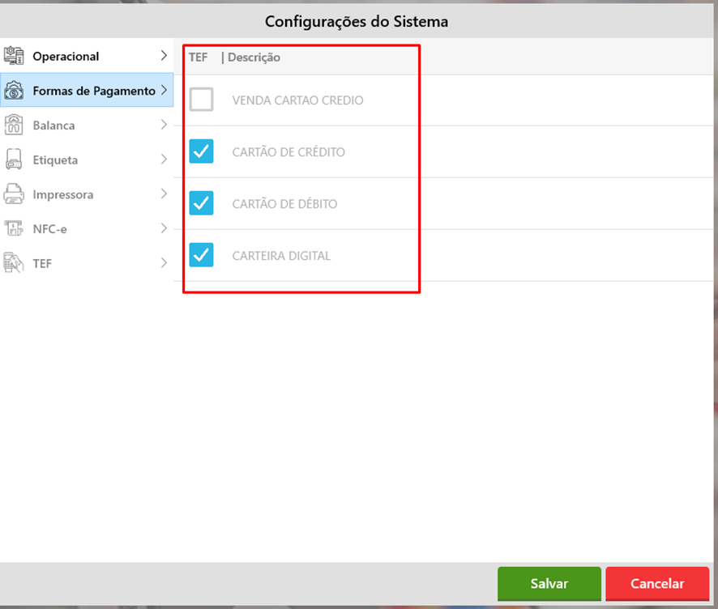Enable TEF for VENDA CARTAO CREDIO
Viewport: 718px width, 609px height.
(201, 100)
